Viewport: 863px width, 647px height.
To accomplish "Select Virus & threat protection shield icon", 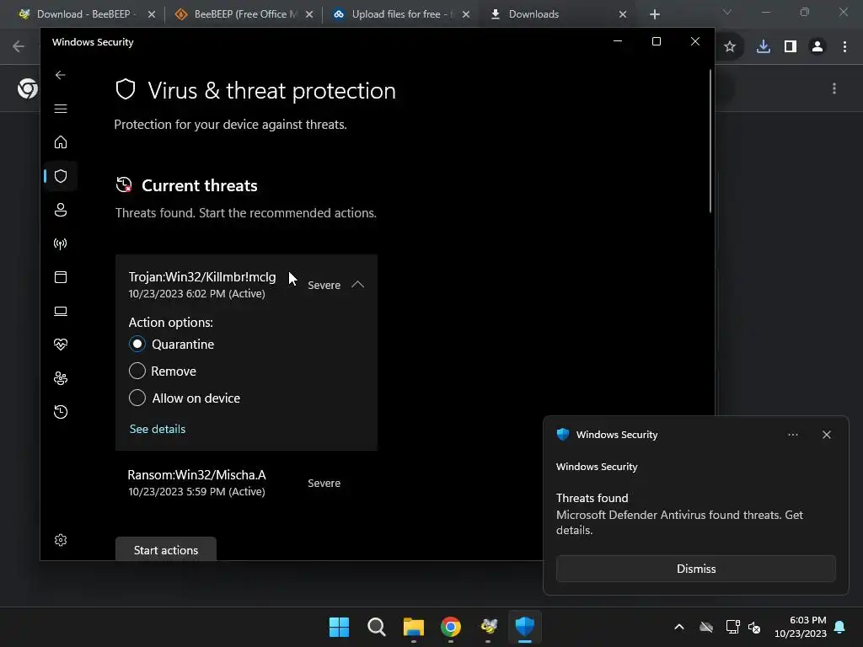I will click(x=61, y=176).
